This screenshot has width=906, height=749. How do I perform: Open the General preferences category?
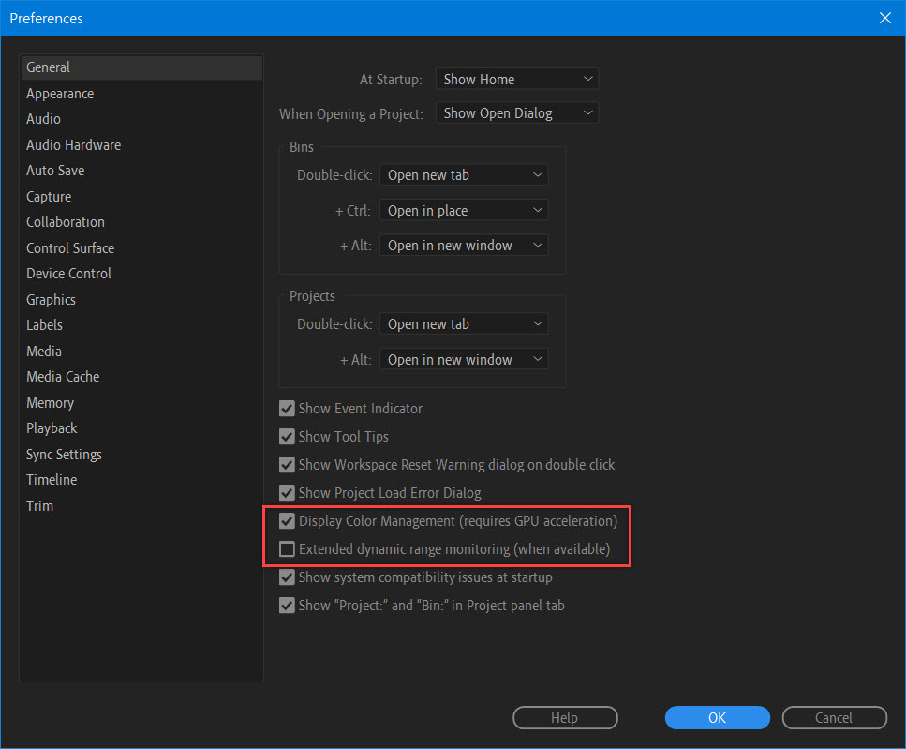(x=141, y=67)
